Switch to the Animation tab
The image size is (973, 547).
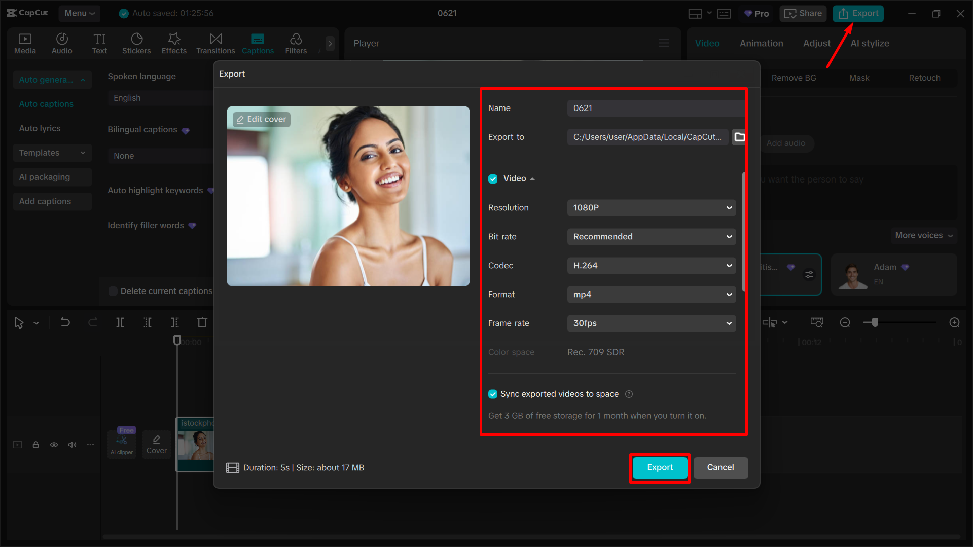click(761, 43)
